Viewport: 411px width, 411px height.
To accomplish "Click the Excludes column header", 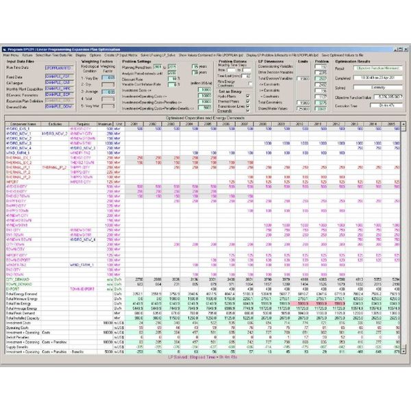I will [55, 124].
